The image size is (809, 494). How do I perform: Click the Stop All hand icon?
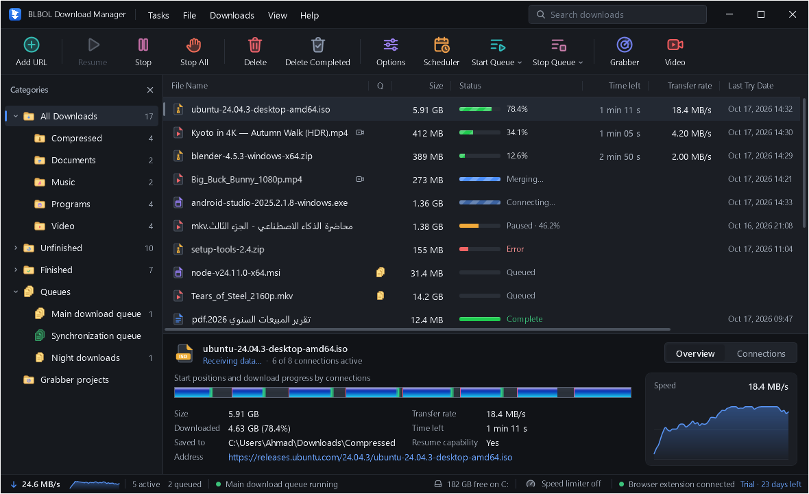coord(194,45)
